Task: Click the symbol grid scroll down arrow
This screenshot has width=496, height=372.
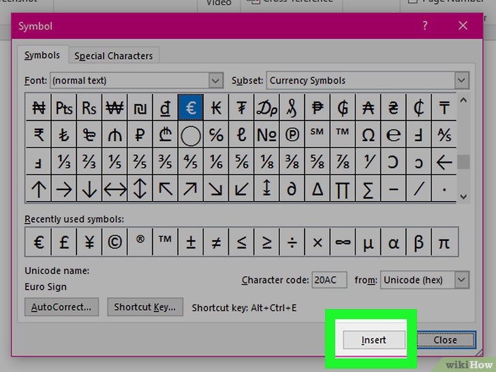Action: (x=463, y=196)
